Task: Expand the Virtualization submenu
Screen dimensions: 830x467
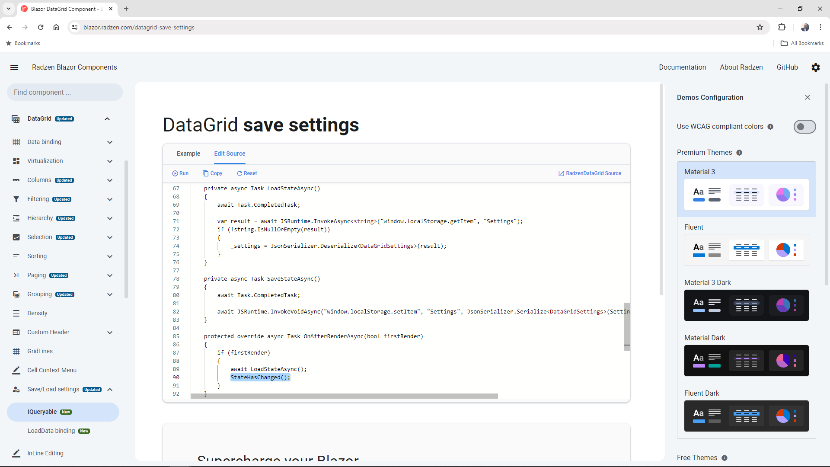Action: [110, 161]
